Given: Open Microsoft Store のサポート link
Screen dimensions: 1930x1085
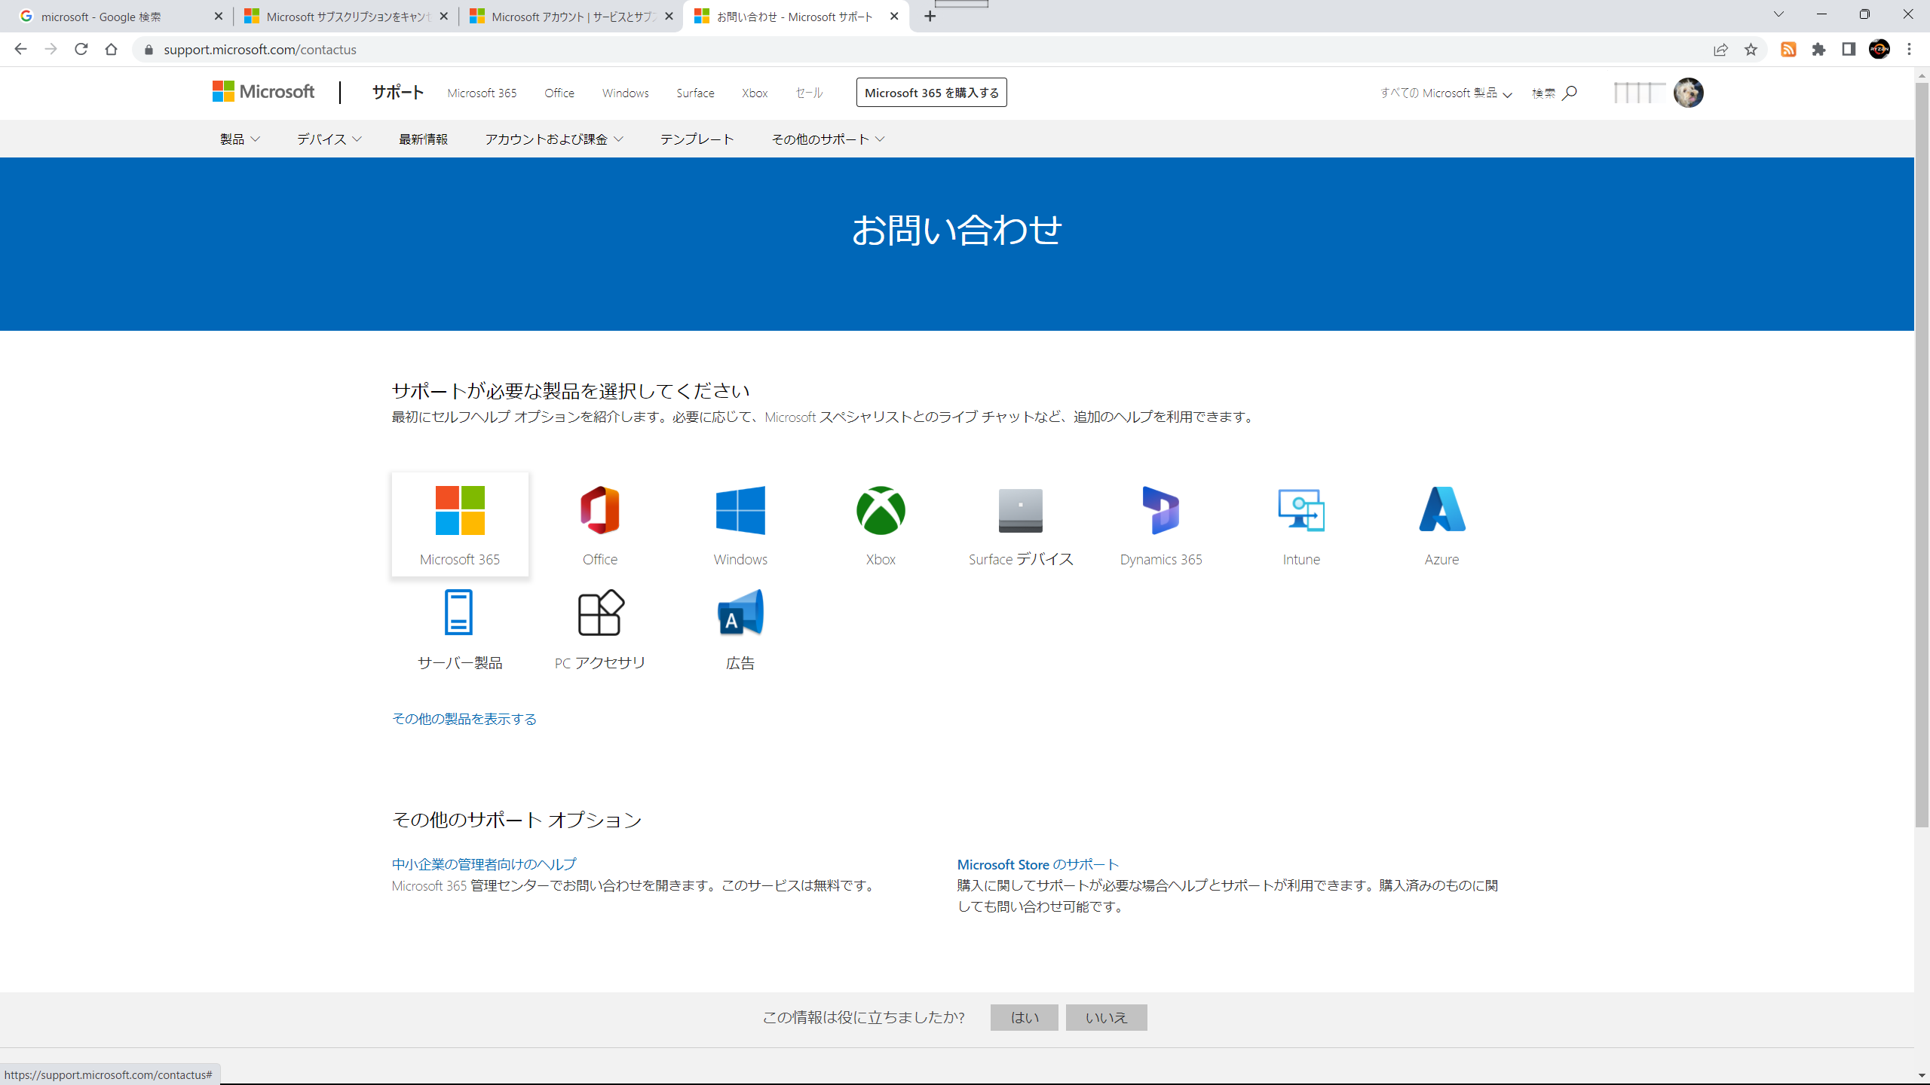Looking at the screenshot, I should tap(1038, 864).
